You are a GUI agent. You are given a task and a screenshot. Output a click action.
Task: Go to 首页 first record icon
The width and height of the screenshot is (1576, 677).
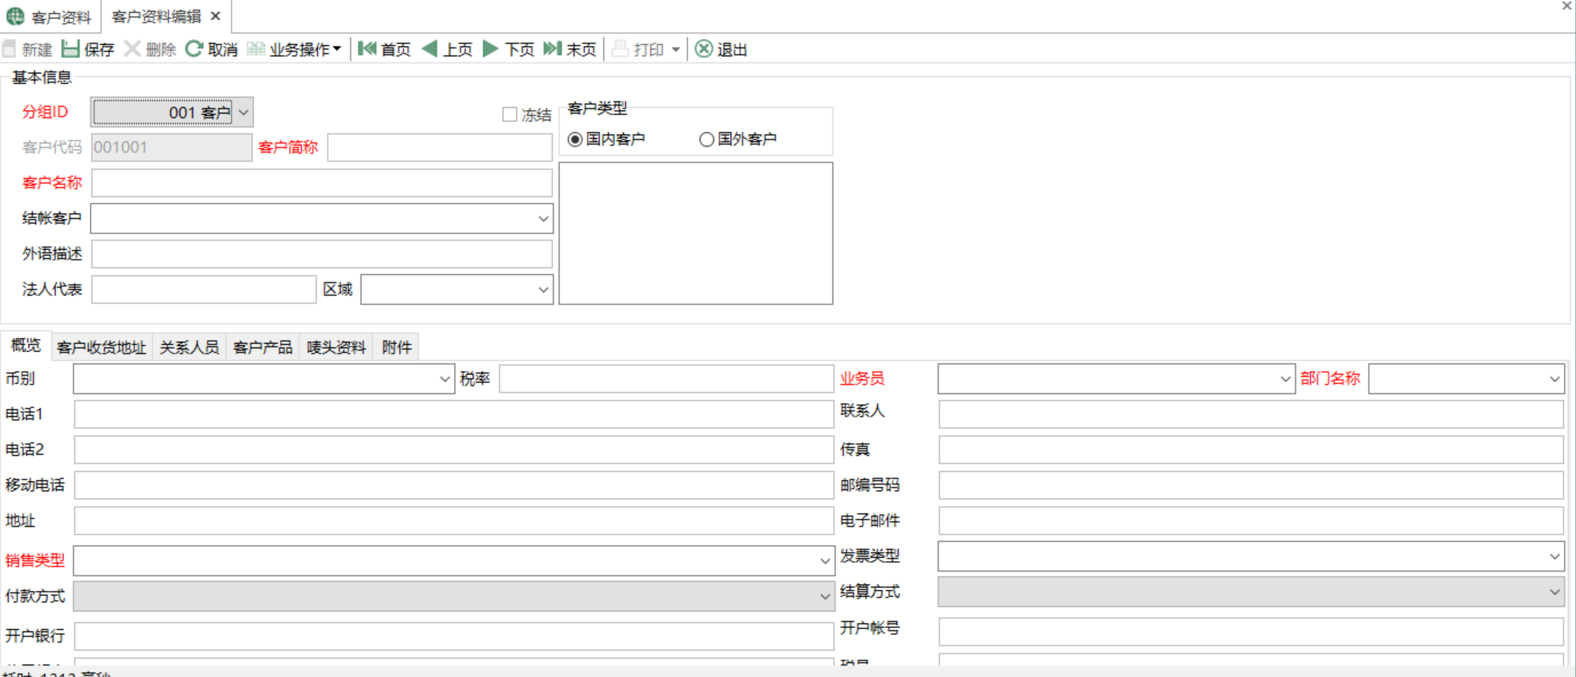tap(367, 50)
